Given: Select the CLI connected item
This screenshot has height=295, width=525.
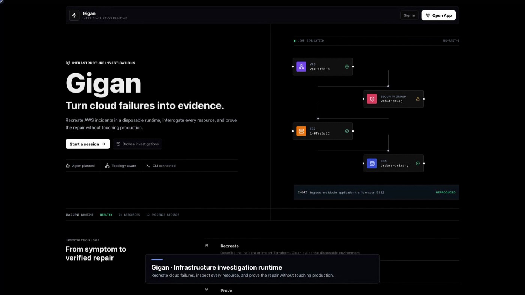Looking at the screenshot, I should pos(160,166).
